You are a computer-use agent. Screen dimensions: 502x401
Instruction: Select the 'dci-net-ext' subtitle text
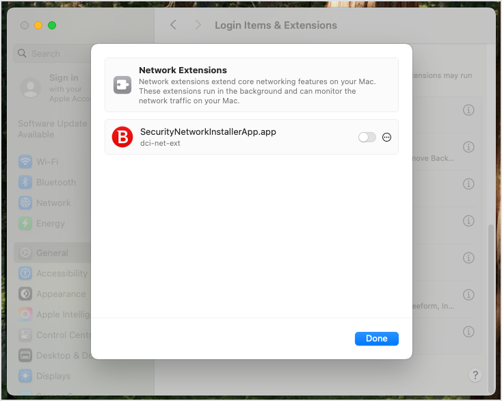[x=160, y=143]
